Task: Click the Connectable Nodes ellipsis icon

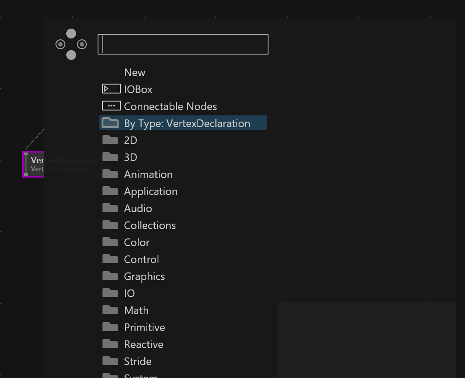Action: (x=111, y=106)
